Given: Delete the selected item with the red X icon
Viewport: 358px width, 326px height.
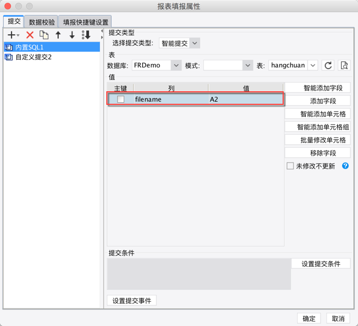Looking at the screenshot, I should pos(30,35).
